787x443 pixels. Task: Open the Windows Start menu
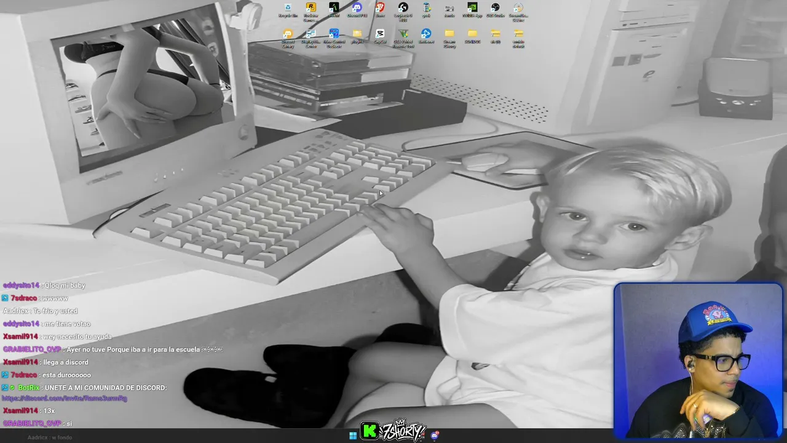[353, 436]
